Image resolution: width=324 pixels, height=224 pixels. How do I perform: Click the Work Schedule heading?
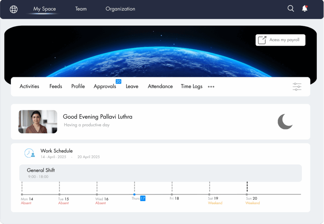57,151
